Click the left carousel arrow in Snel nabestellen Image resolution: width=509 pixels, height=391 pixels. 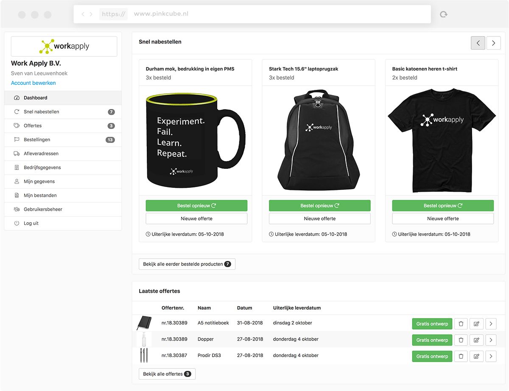[x=478, y=43]
